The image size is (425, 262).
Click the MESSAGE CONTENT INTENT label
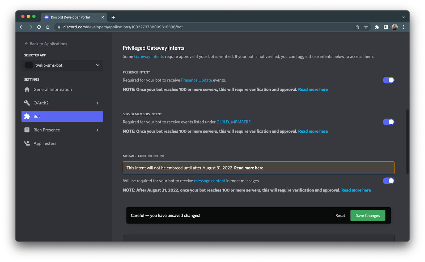pyautogui.click(x=144, y=156)
